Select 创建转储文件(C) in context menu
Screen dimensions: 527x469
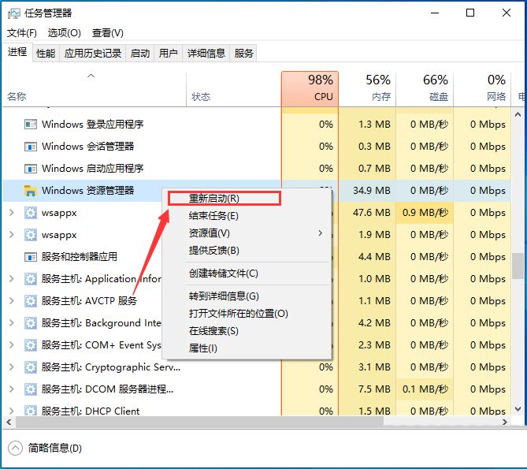(247, 274)
